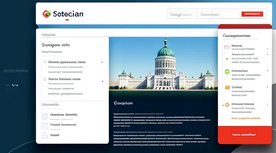Viewport: 276px width, 153px height.
Task: Click the orange square icon in right panel
Action: click(x=227, y=88)
